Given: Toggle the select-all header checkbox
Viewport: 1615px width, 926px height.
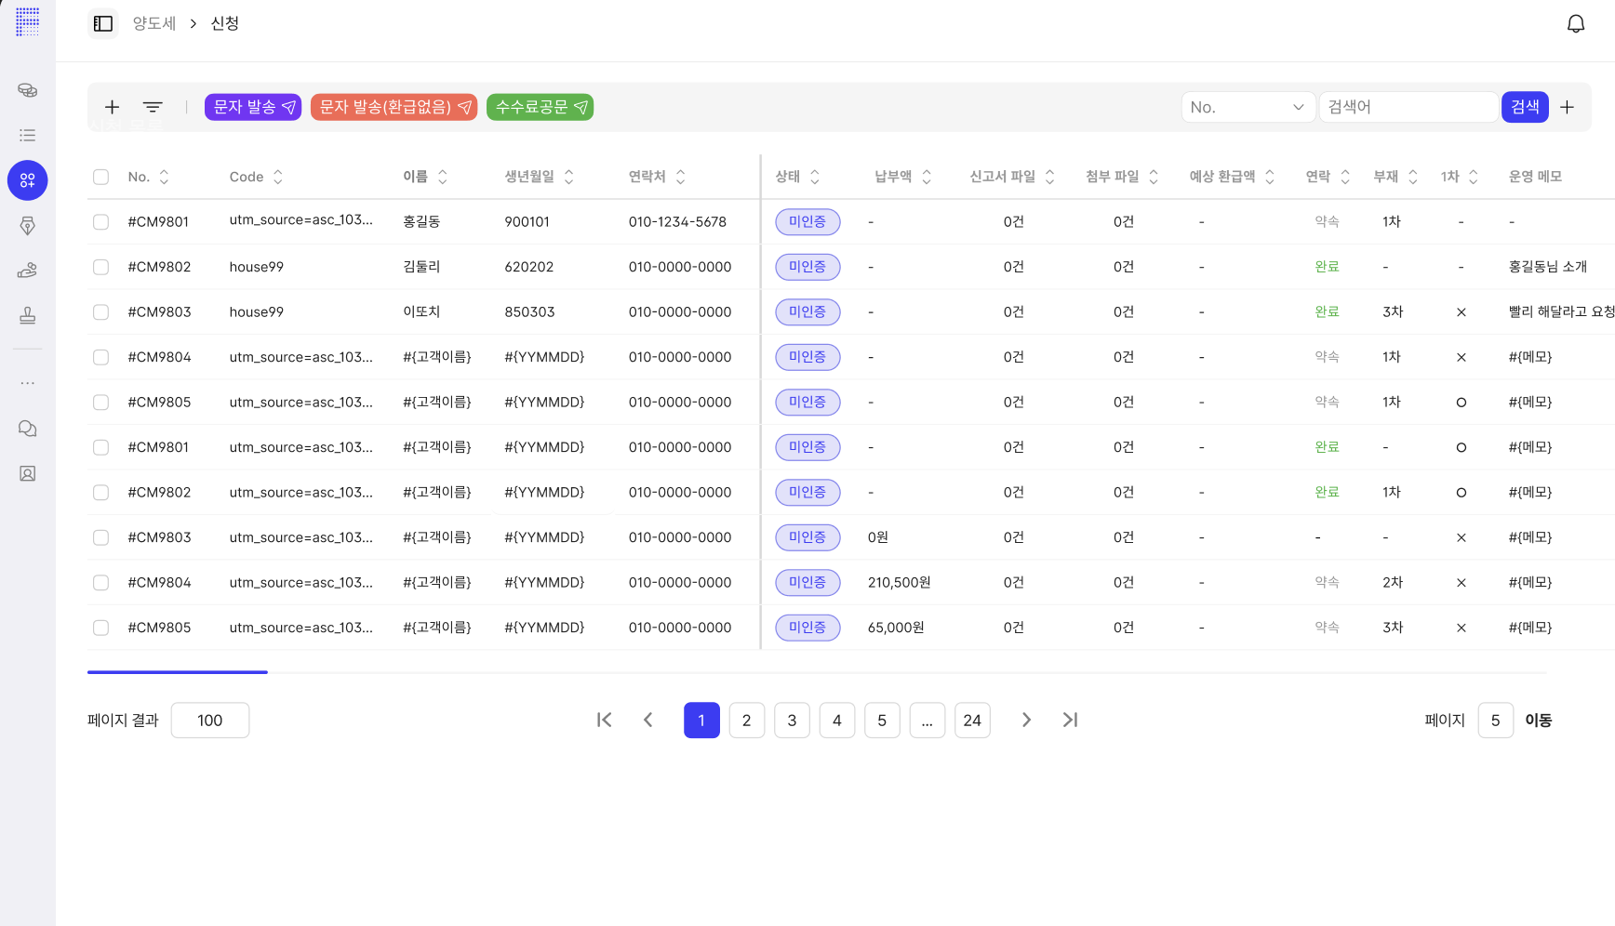Looking at the screenshot, I should click(x=101, y=177).
